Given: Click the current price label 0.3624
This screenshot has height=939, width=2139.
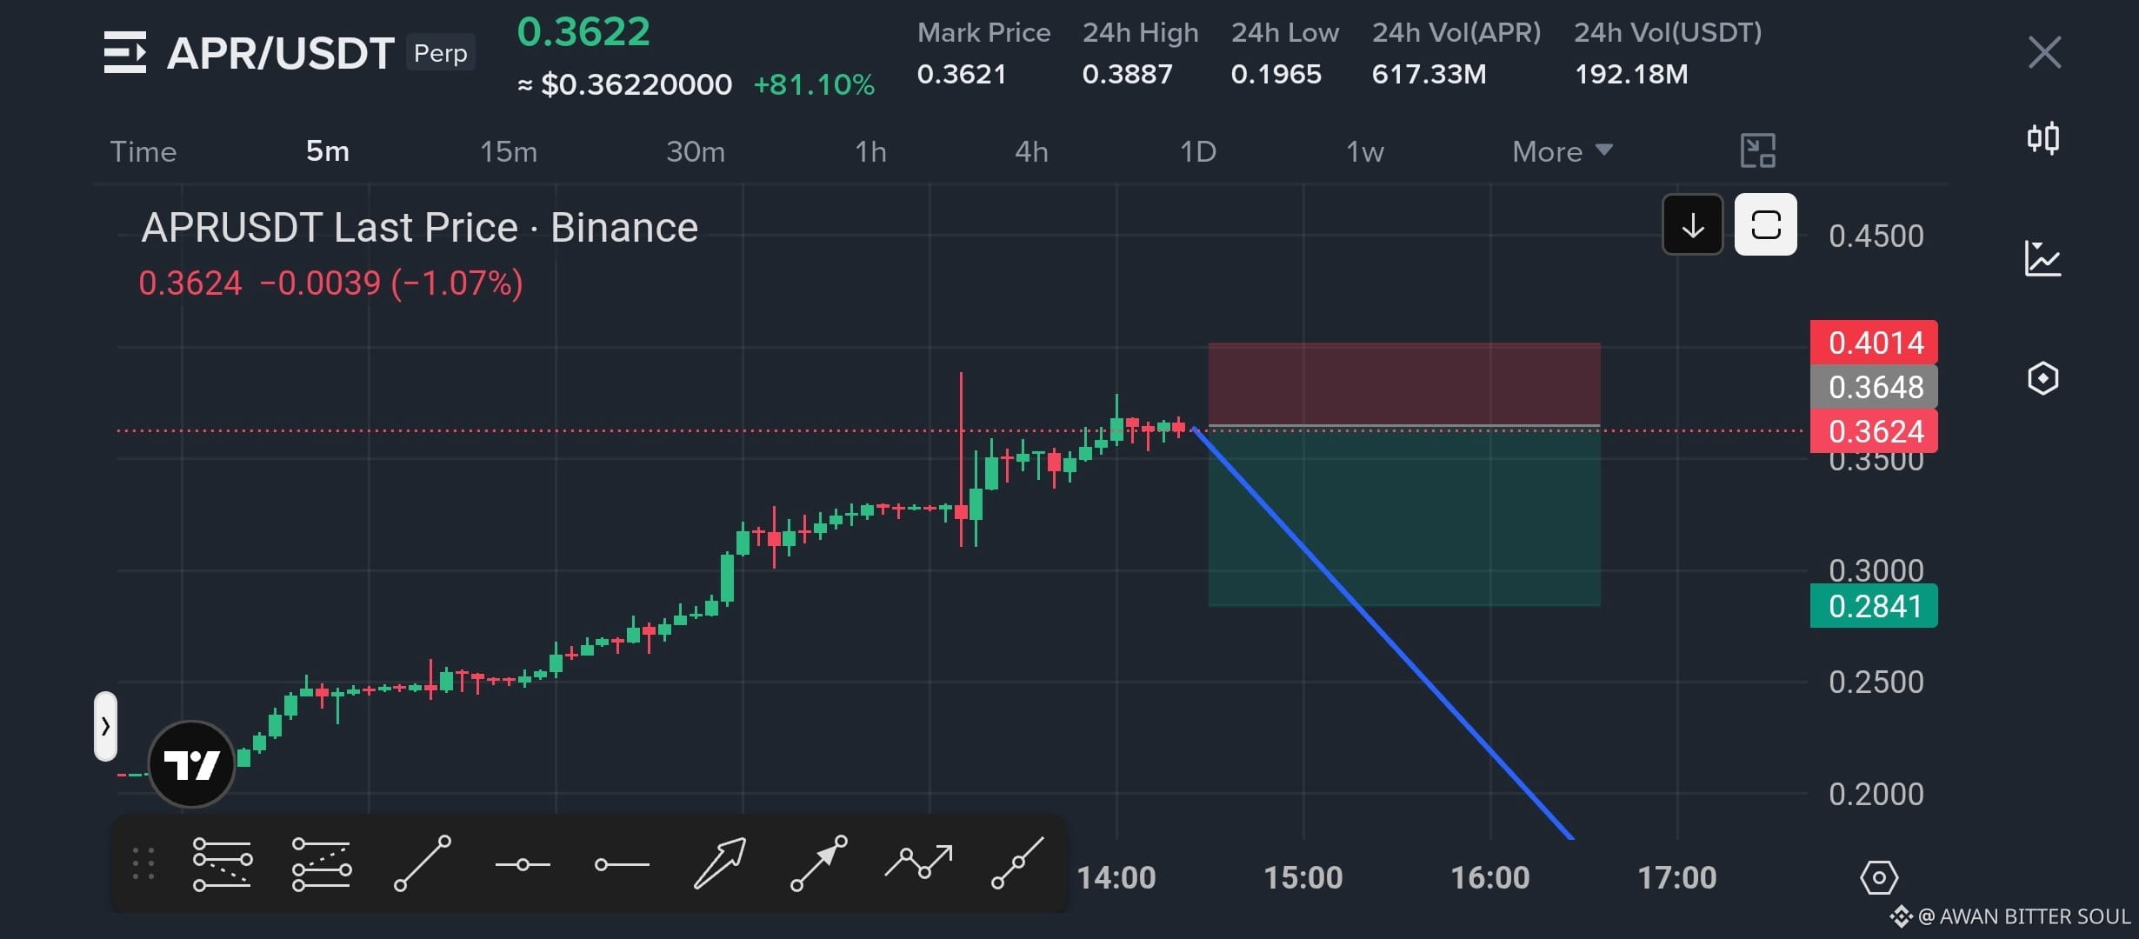Looking at the screenshot, I should pyautogui.click(x=1874, y=431).
